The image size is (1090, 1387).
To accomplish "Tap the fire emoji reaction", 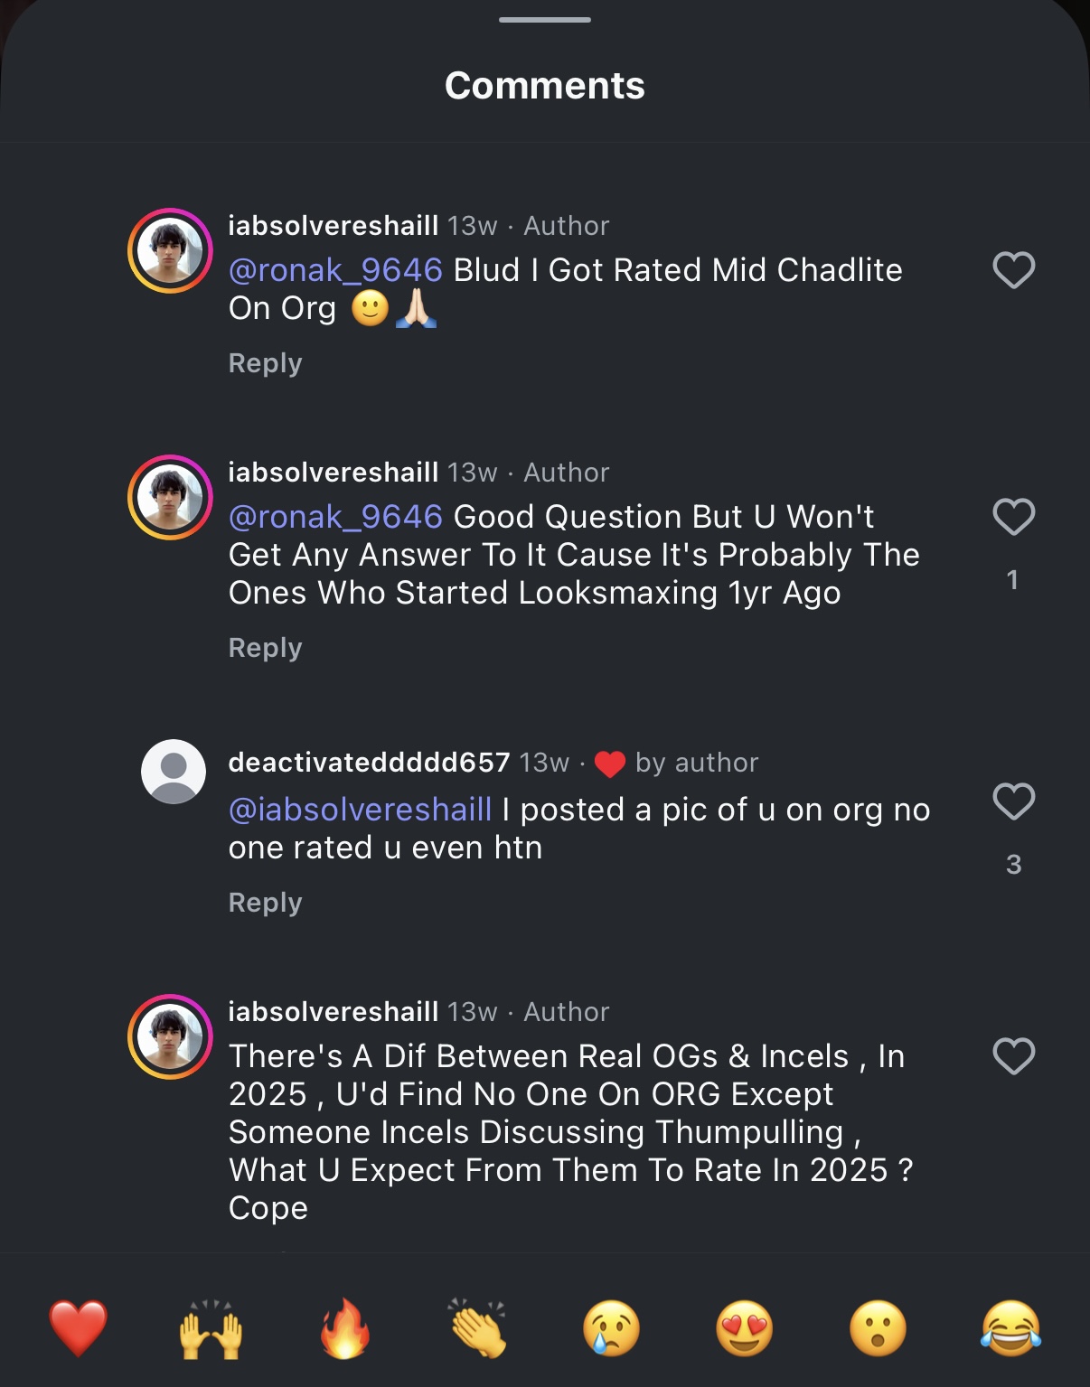I will (x=344, y=1328).
